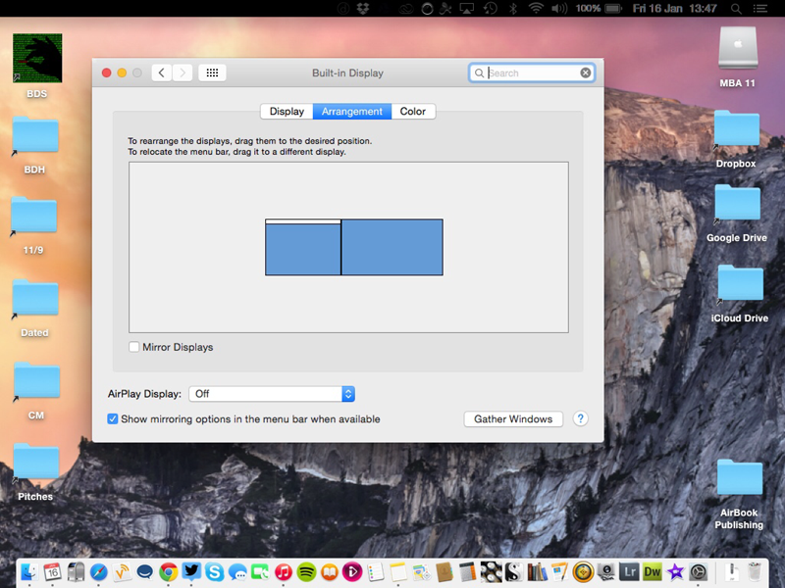This screenshot has height=588, width=785.
Task: Enable the Mirror Displays checkbox
Action: [x=134, y=347]
